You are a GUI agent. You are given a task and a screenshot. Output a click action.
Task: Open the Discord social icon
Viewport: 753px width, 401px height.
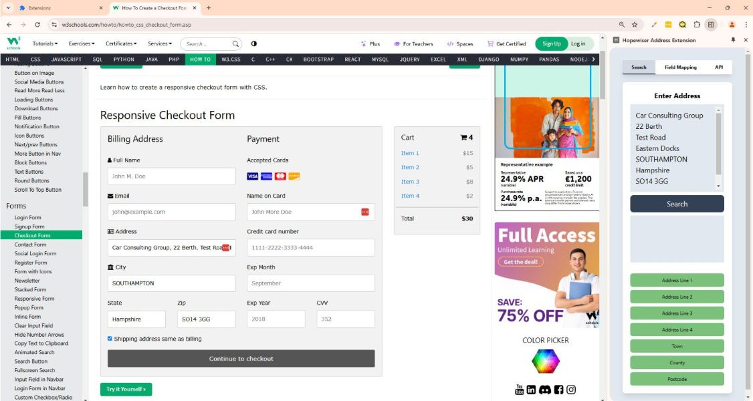(x=545, y=390)
